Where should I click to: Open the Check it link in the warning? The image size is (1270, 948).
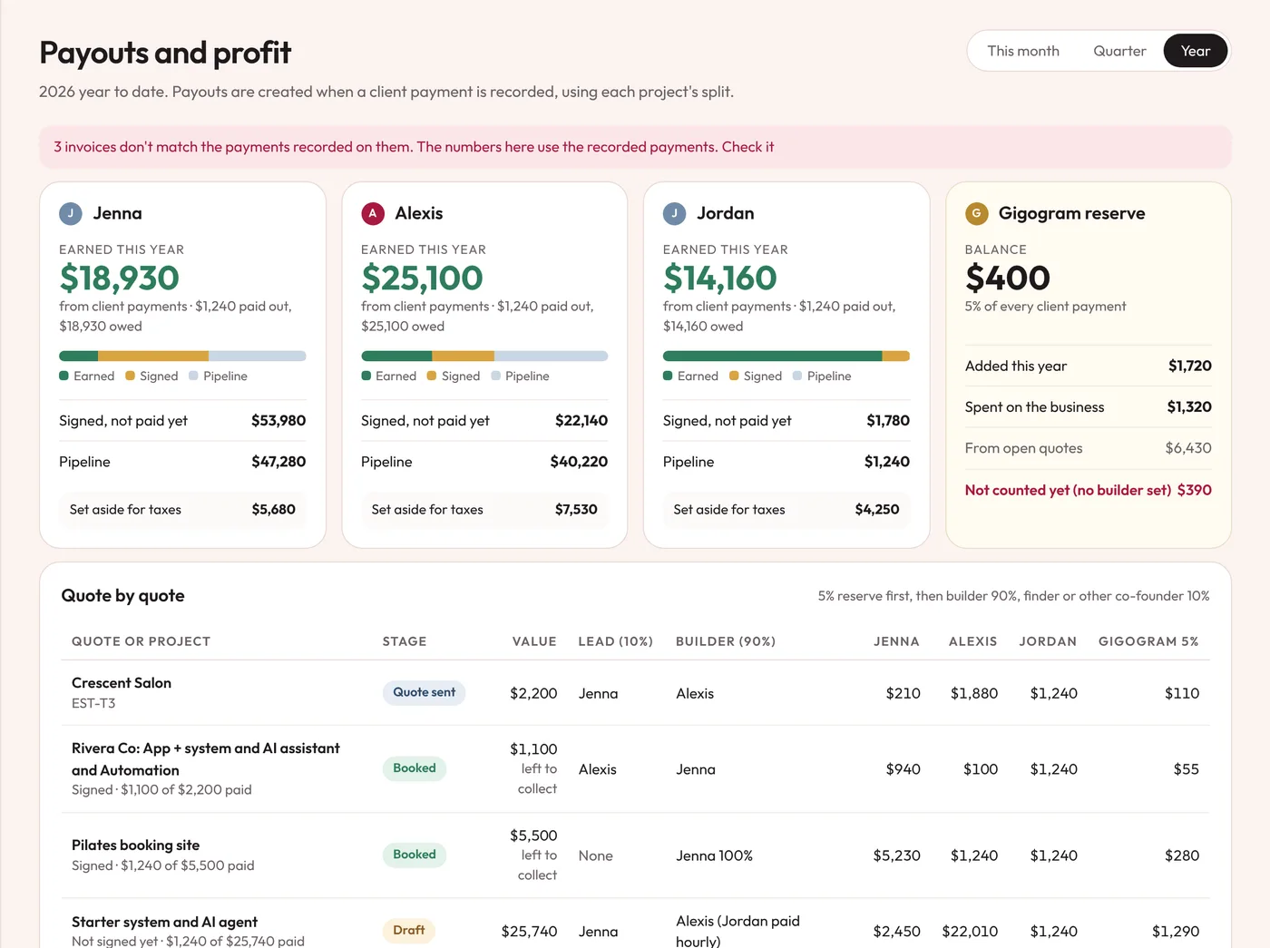click(747, 147)
